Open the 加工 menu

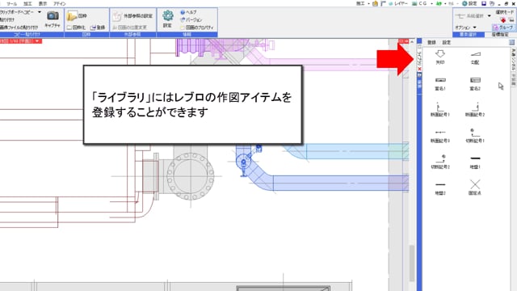click(x=27, y=3)
